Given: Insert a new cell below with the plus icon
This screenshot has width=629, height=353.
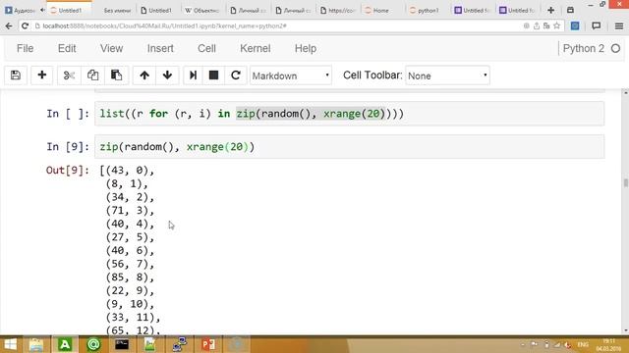Looking at the screenshot, I should pos(41,76).
